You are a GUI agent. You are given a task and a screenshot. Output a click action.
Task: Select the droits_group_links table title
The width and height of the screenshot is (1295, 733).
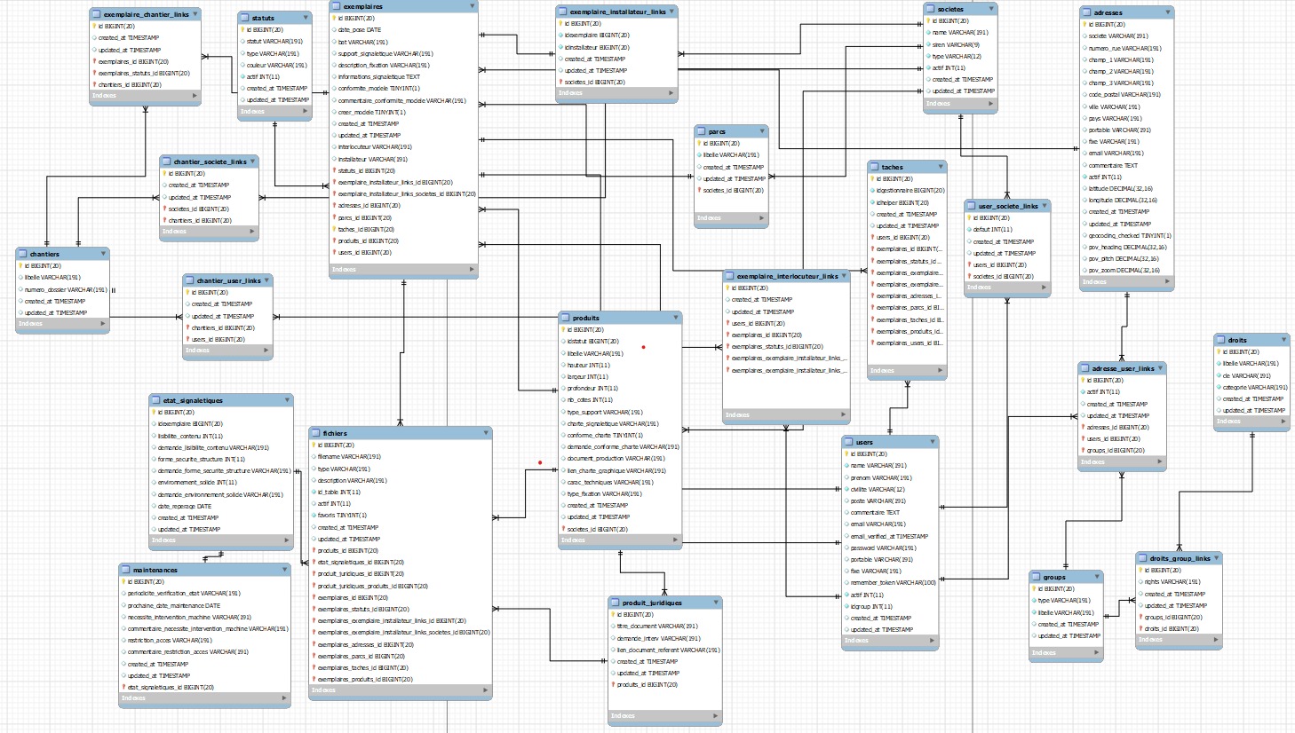tap(1180, 558)
